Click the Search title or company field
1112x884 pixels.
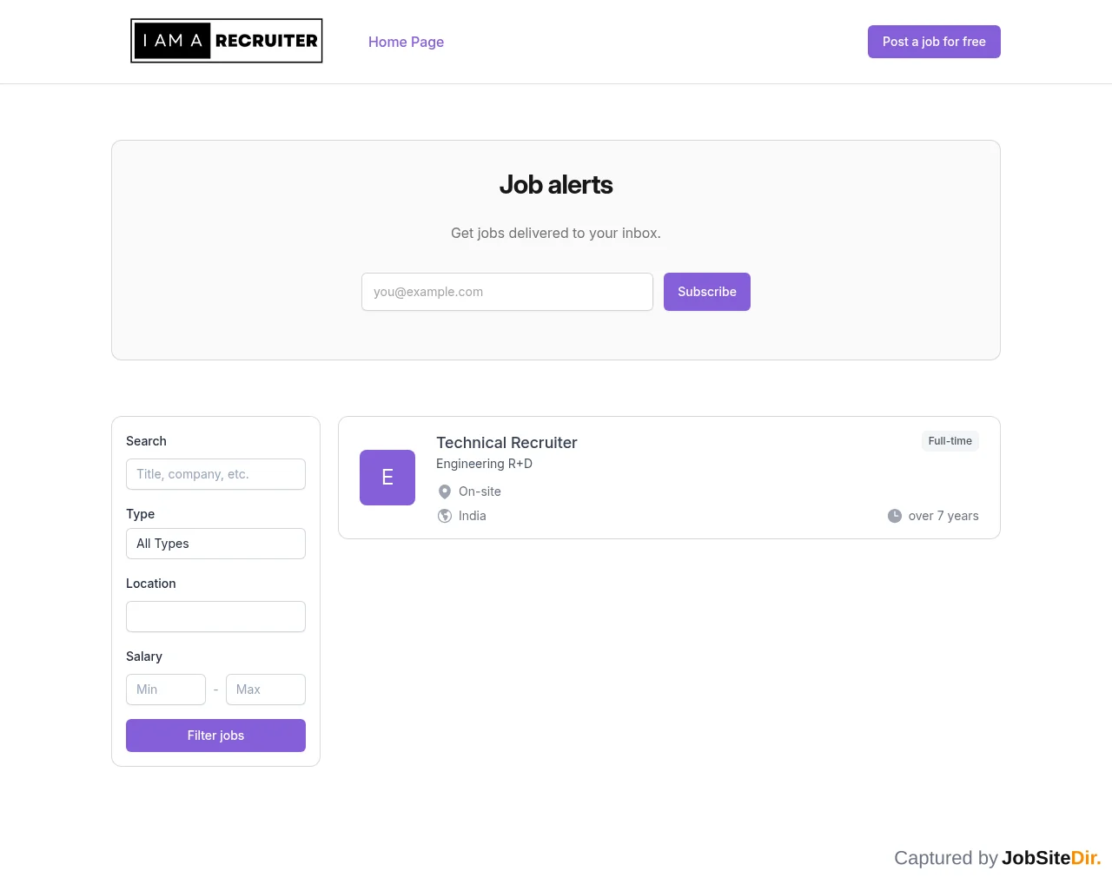pyautogui.click(x=215, y=474)
